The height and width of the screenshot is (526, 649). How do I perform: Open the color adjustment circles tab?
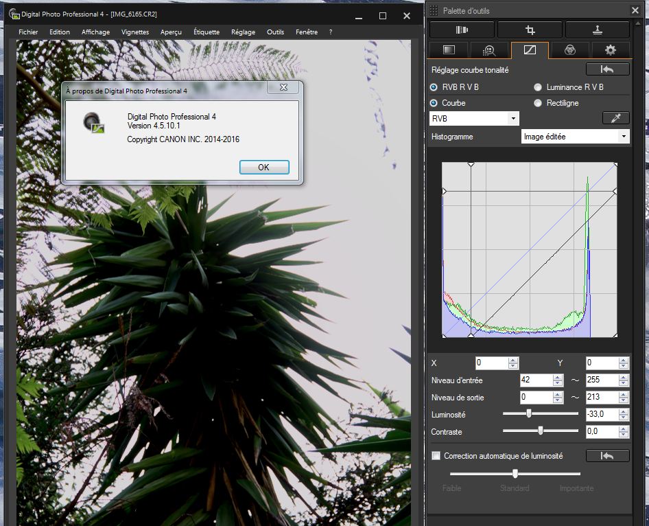pyautogui.click(x=570, y=50)
